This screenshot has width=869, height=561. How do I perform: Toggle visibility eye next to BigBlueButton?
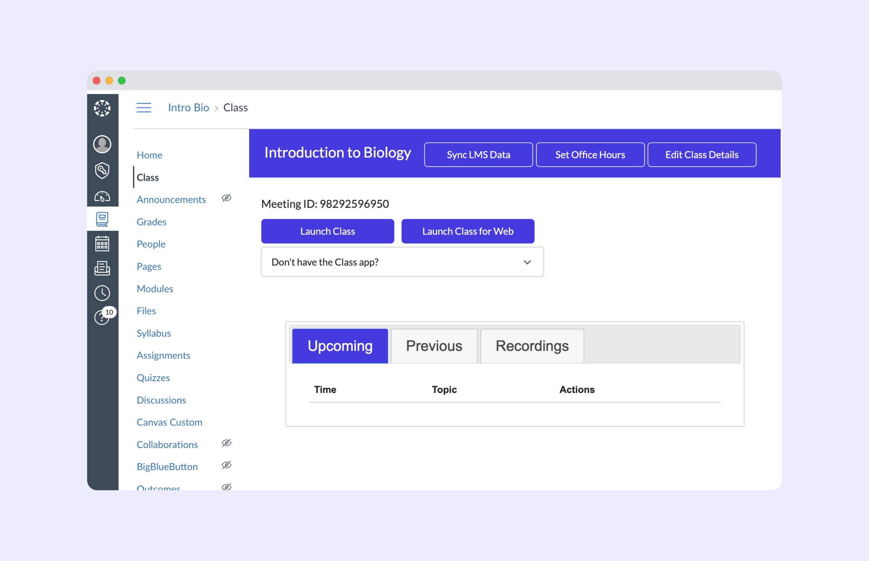coord(226,466)
